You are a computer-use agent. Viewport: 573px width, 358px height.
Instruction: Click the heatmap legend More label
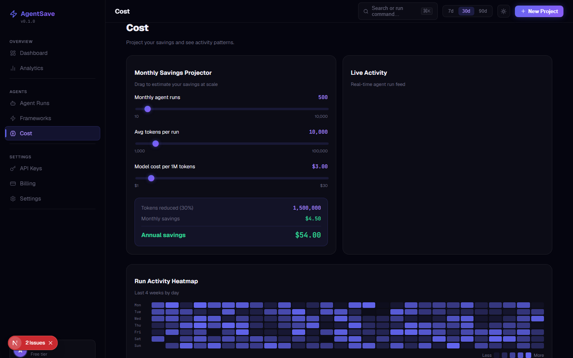pyautogui.click(x=539, y=355)
